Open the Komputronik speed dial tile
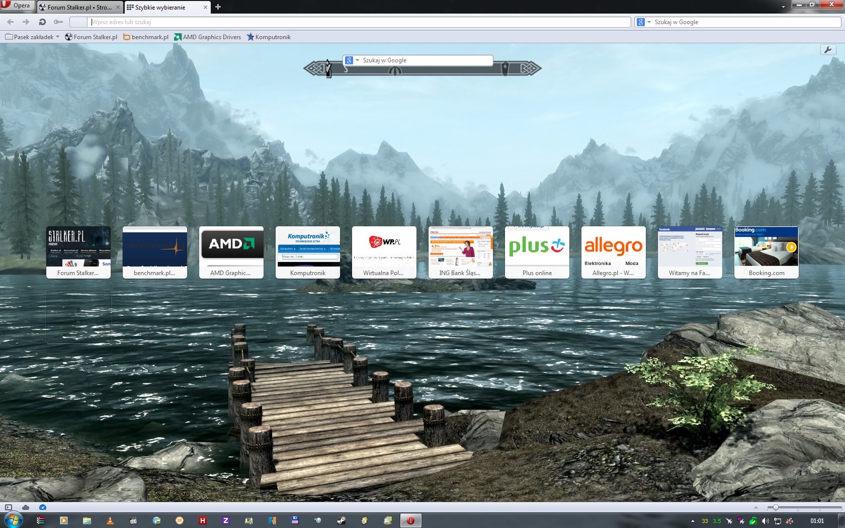This screenshot has width=845, height=528. point(308,252)
